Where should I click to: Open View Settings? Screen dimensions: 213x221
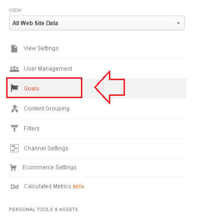[41, 48]
